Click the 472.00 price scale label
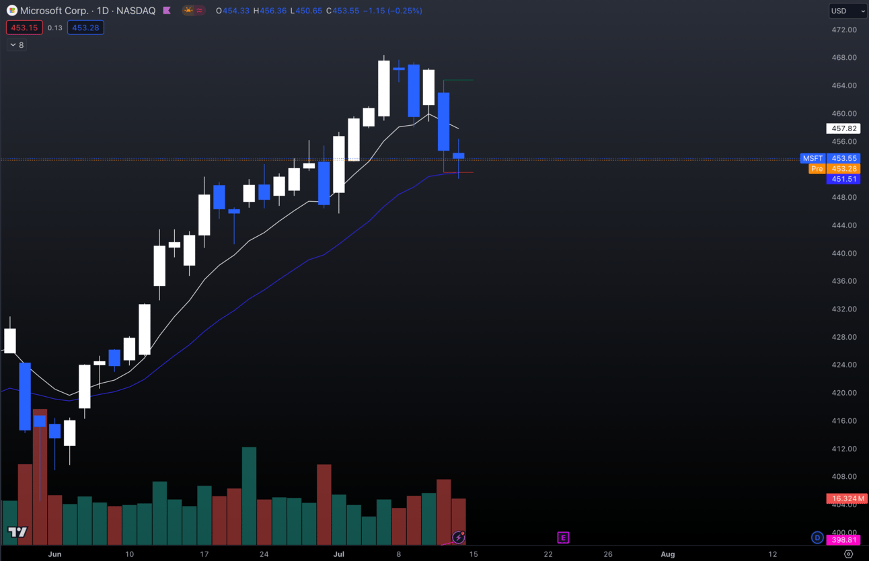The image size is (869, 561). [x=843, y=30]
